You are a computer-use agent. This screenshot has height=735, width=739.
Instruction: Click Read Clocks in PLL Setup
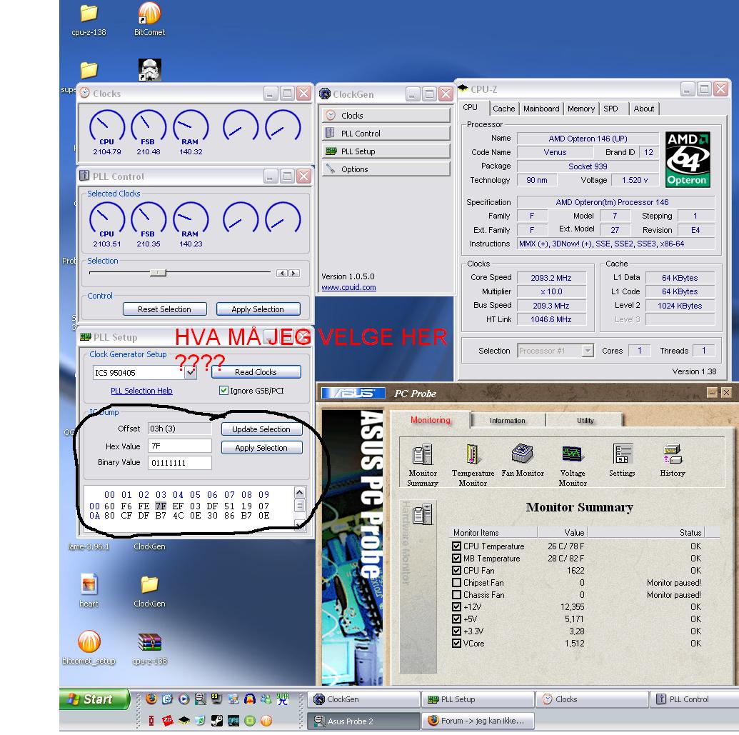256,372
